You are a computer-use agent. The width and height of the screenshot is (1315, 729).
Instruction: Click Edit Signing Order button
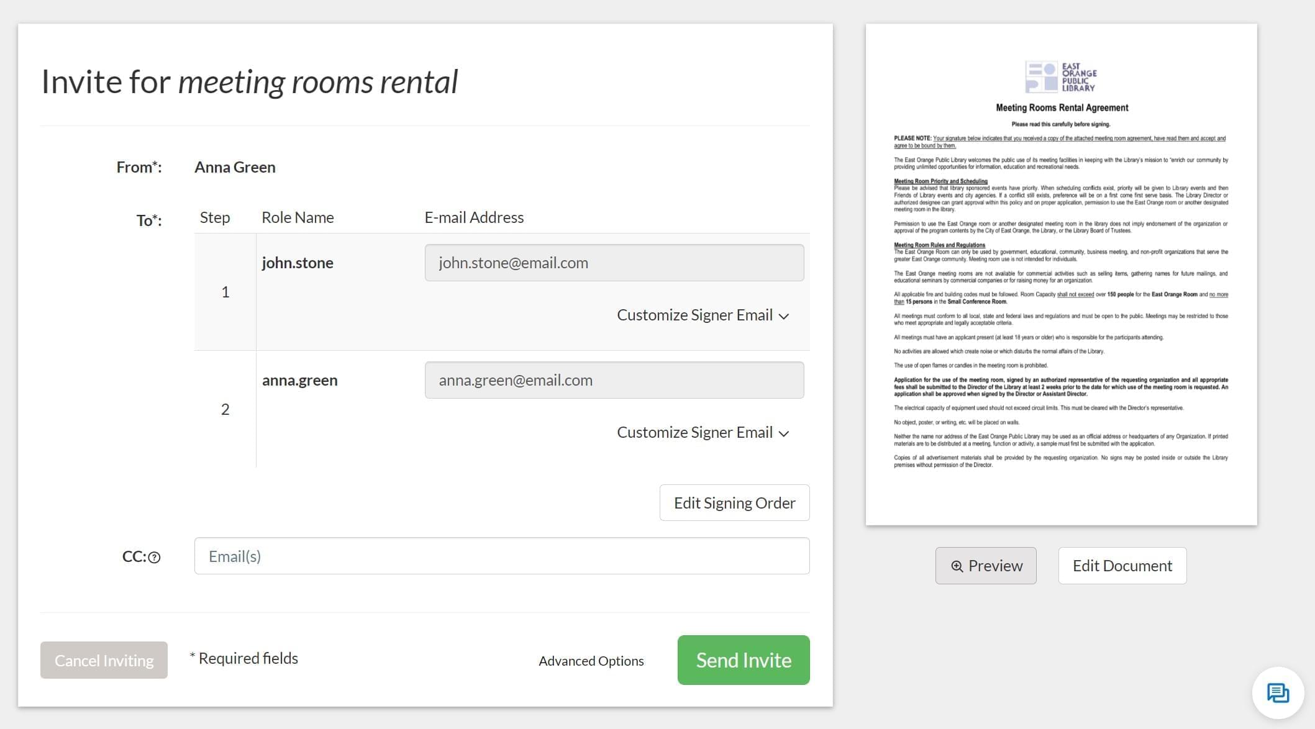[734, 503]
